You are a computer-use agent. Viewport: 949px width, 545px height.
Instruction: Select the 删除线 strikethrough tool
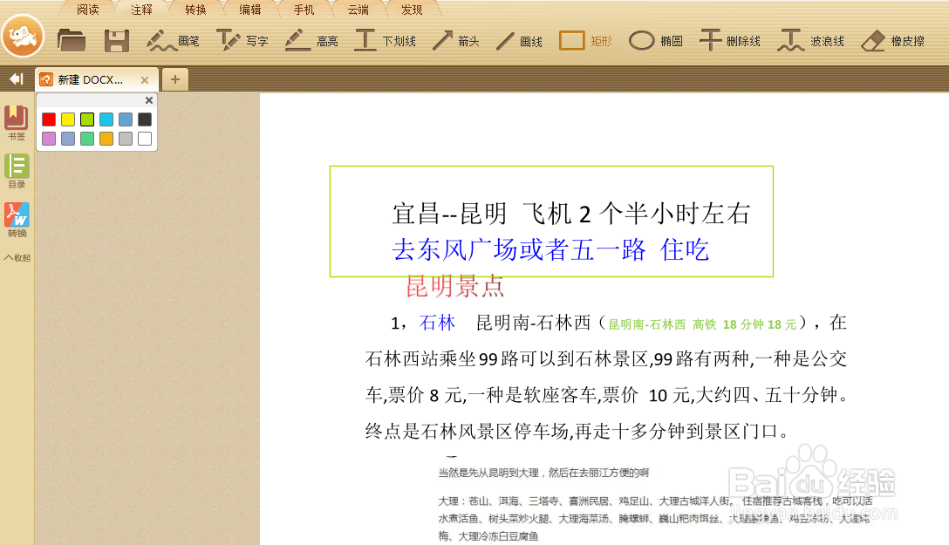(x=730, y=40)
